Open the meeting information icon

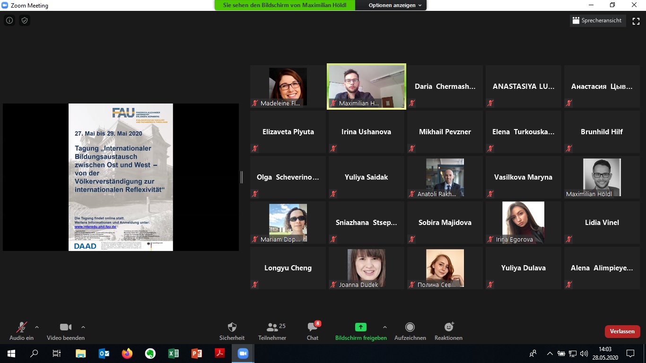pos(9,21)
